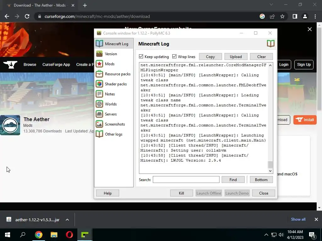Click the Find button
Viewport: 322px width, 241px height.
pos(233,179)
